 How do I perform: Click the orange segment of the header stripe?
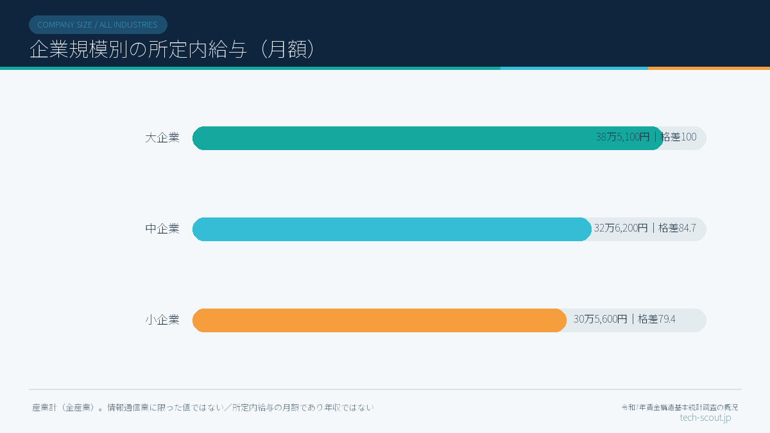pyautogui.click(x=709, y=68)
